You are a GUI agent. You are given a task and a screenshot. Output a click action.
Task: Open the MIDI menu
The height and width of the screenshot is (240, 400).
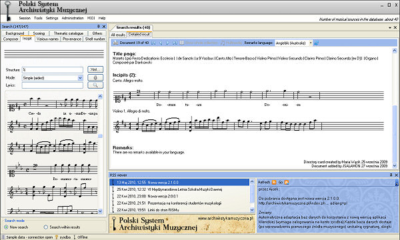tap(91, 18)
